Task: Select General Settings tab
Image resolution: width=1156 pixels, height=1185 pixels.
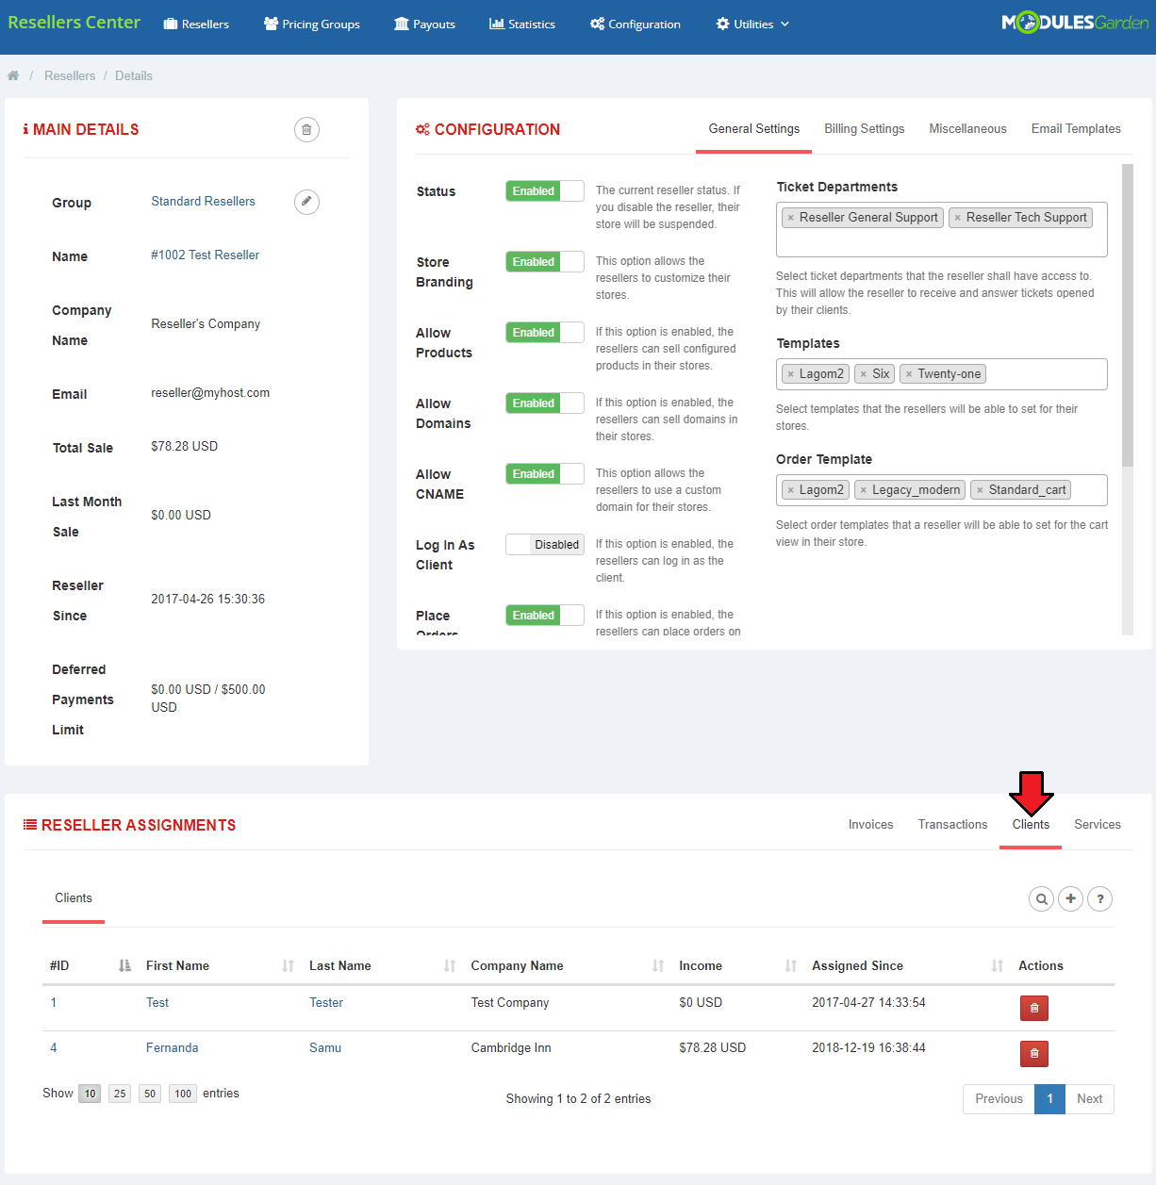Action: [754, 129]
